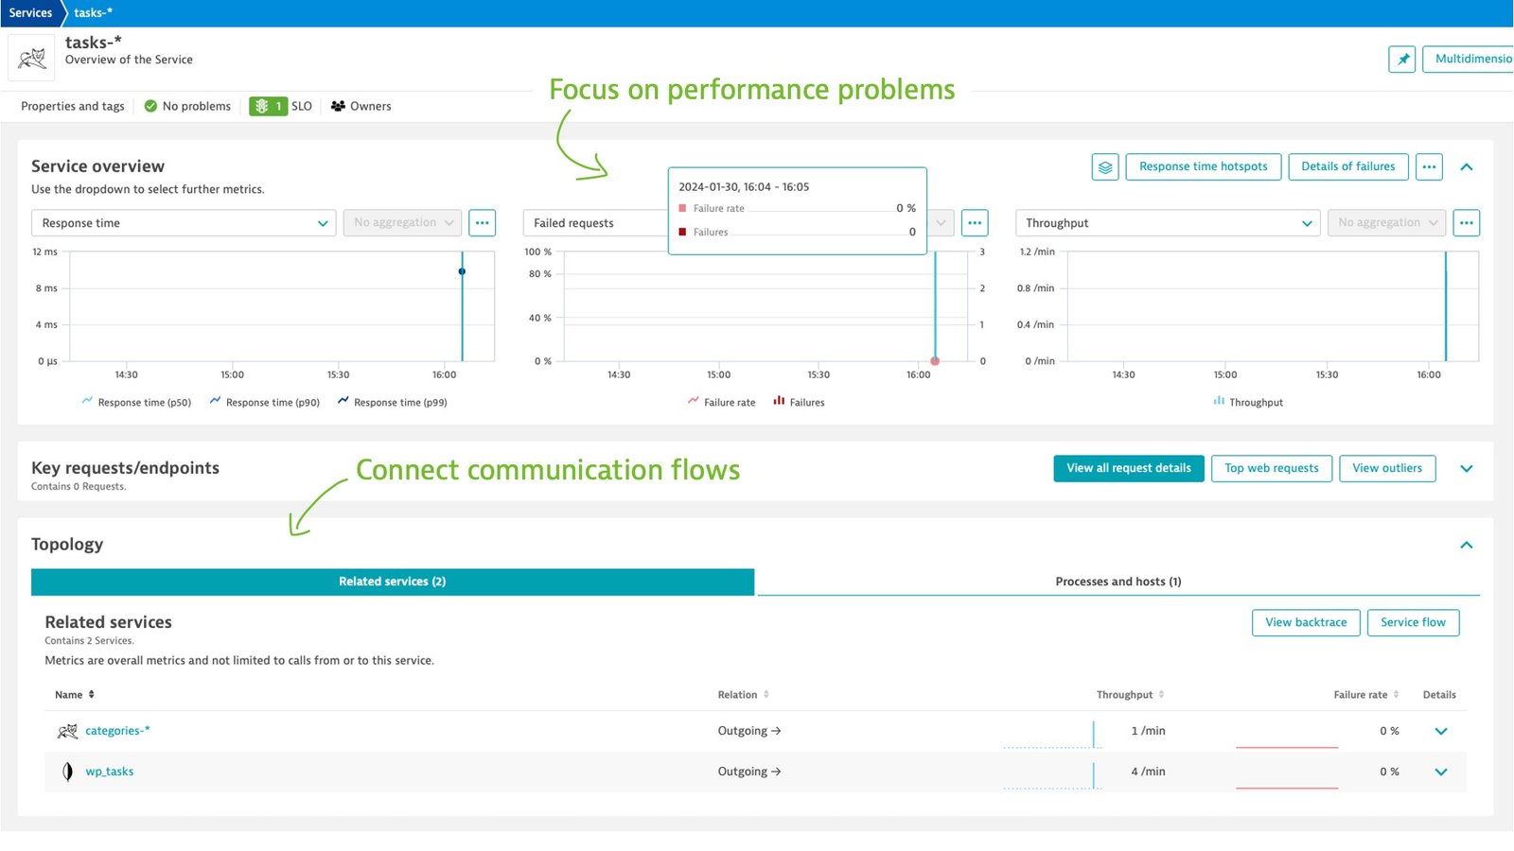Screen dimensions: 1514x851
Task: Click View all request details
Action: pyautogui.click(x=1129, y=469)
